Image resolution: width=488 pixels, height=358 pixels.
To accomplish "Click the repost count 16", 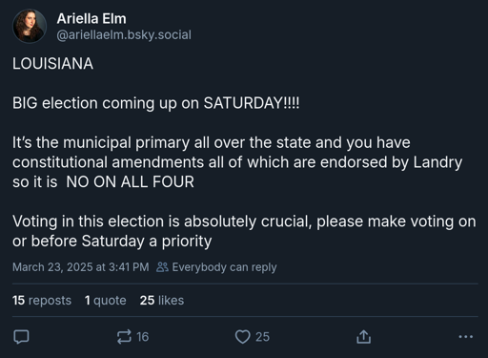I will point(142,337).
